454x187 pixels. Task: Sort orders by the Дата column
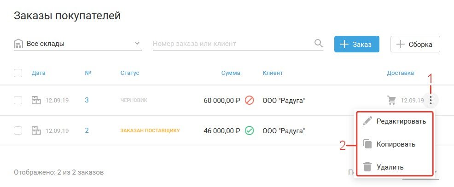pyautogui.click(x=39, y=73)
